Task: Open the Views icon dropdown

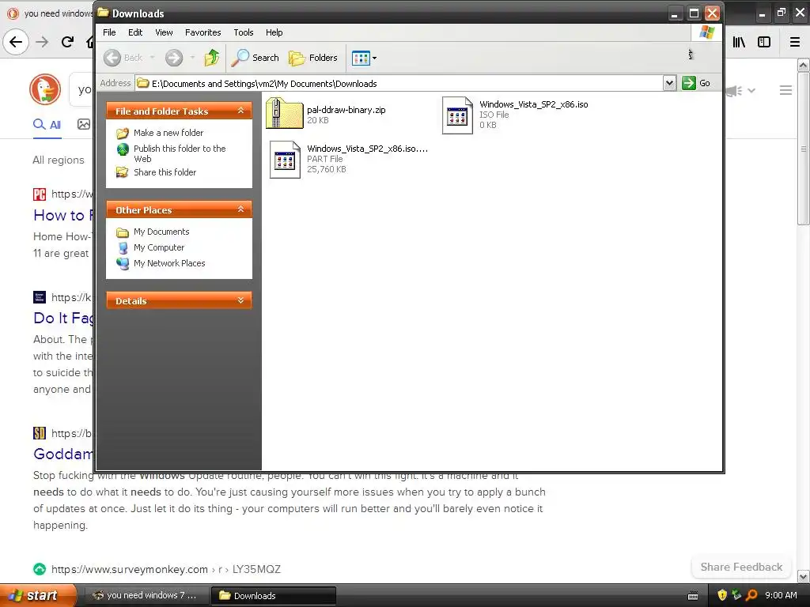Action: 364,58
